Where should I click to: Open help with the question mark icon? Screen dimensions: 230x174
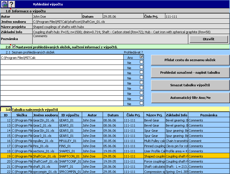[11, 4]
